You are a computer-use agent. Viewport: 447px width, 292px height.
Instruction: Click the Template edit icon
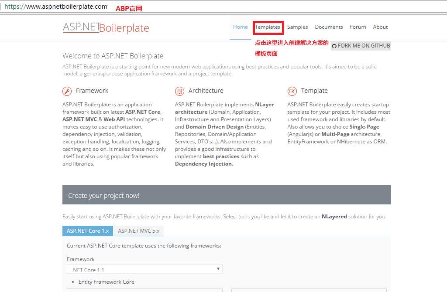click(x=292, y=91)
